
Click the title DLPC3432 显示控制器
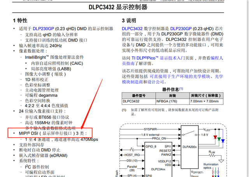[118, 7]
